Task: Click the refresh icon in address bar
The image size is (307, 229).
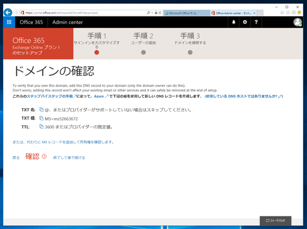Action: click(160, 13)
